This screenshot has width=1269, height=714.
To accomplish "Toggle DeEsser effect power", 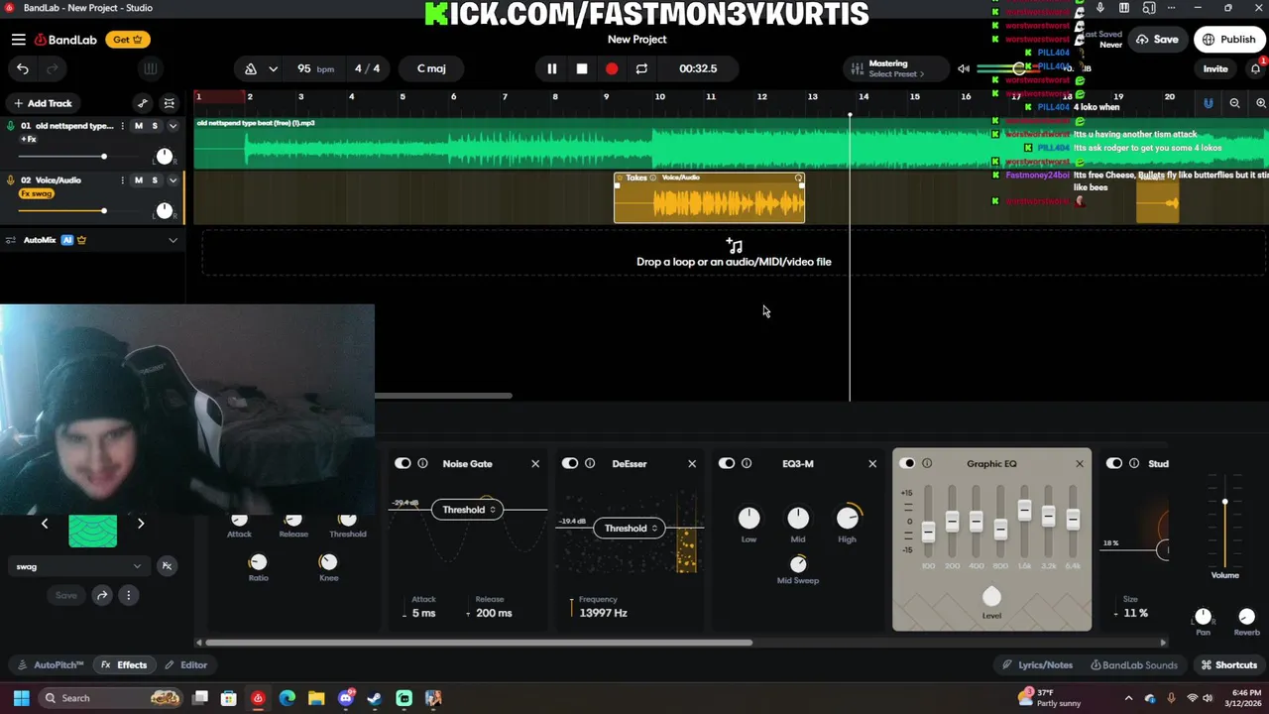I will (570, 463).
